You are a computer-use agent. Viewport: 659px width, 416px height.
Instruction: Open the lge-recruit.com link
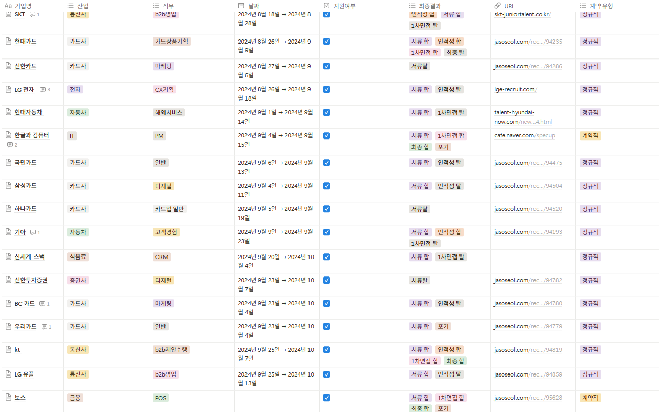click(x=515, y=89)
